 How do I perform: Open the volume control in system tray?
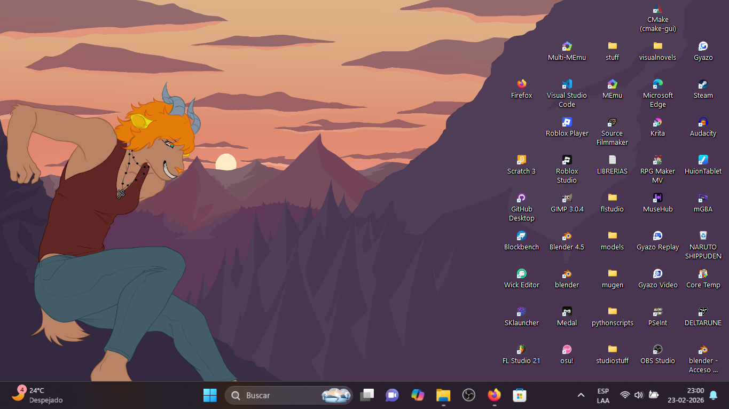[x=639, y=395]
